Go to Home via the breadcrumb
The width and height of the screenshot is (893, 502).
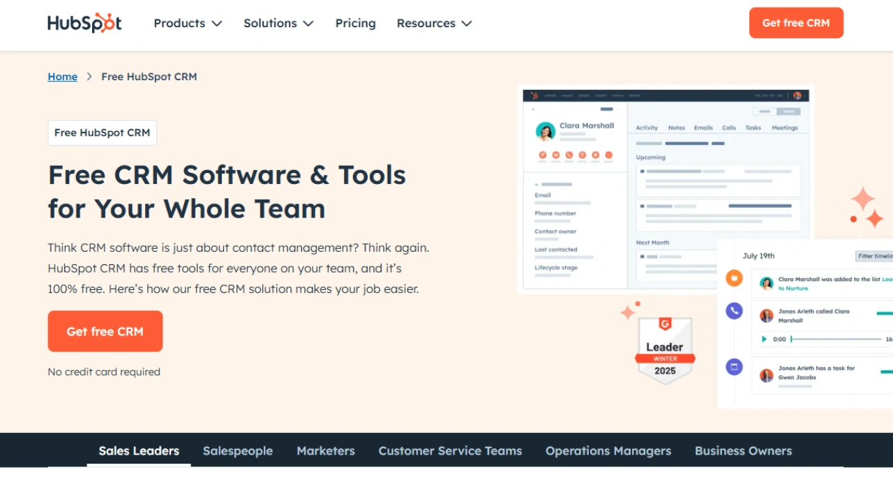(x=63, y=77)
